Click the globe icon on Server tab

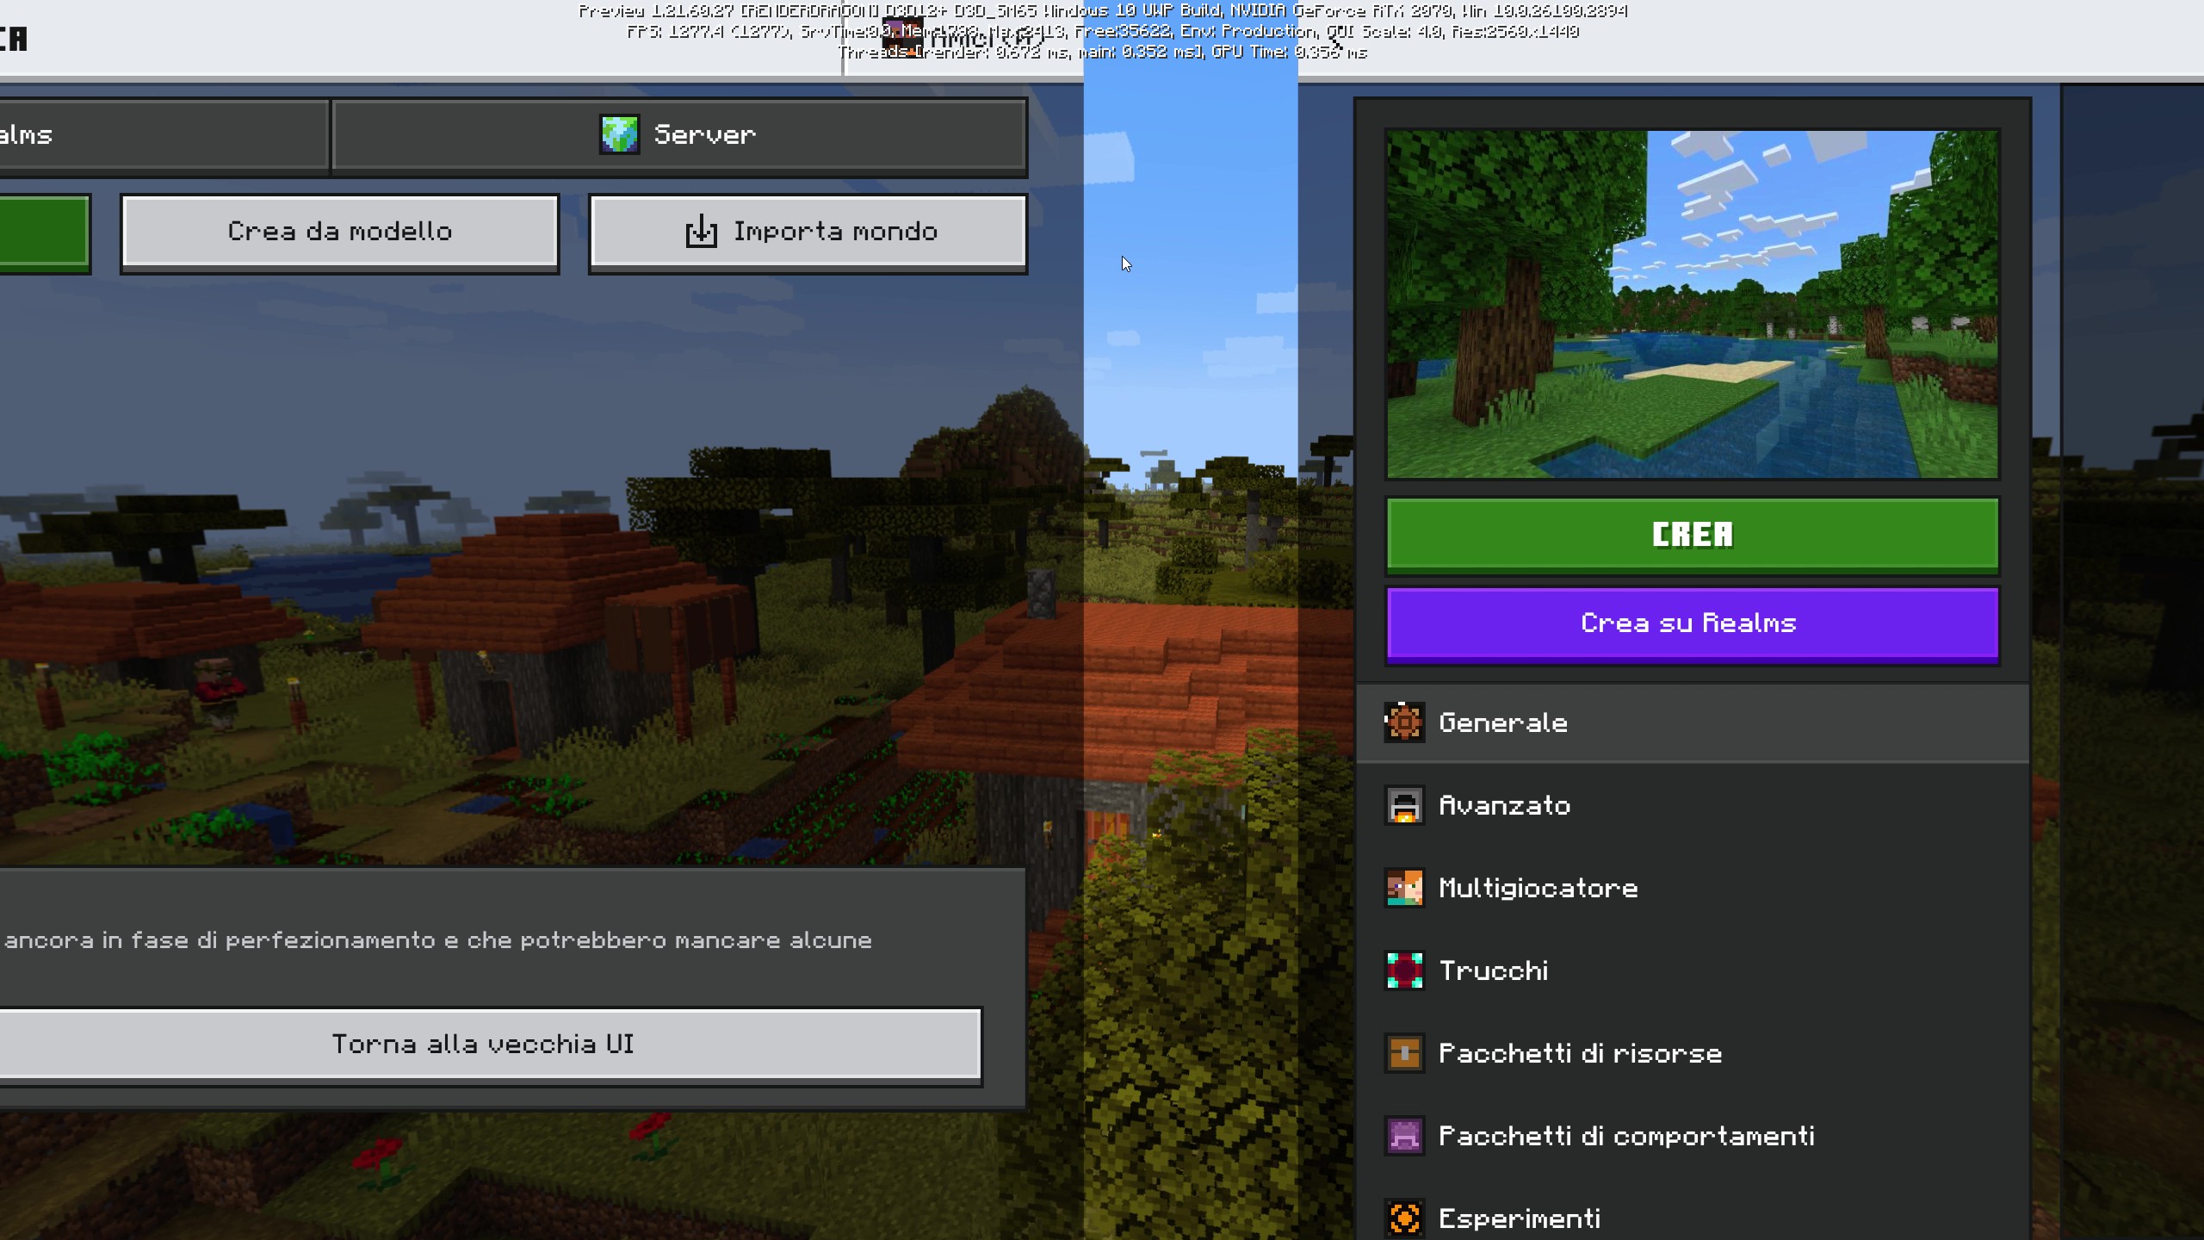click(x=619, y=135)
